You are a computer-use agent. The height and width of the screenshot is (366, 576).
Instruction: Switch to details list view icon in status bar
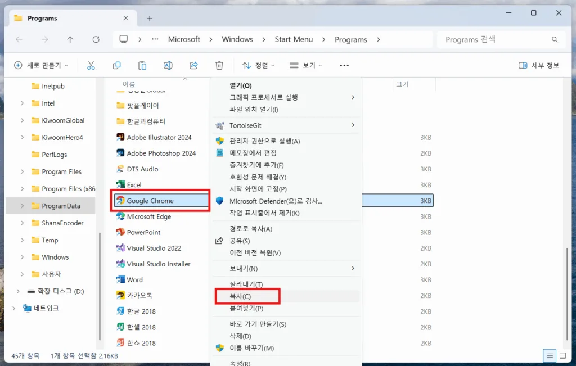550,356
